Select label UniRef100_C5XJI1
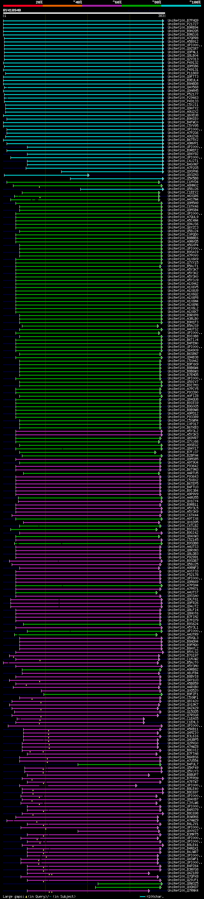 [x=183, y=105]
